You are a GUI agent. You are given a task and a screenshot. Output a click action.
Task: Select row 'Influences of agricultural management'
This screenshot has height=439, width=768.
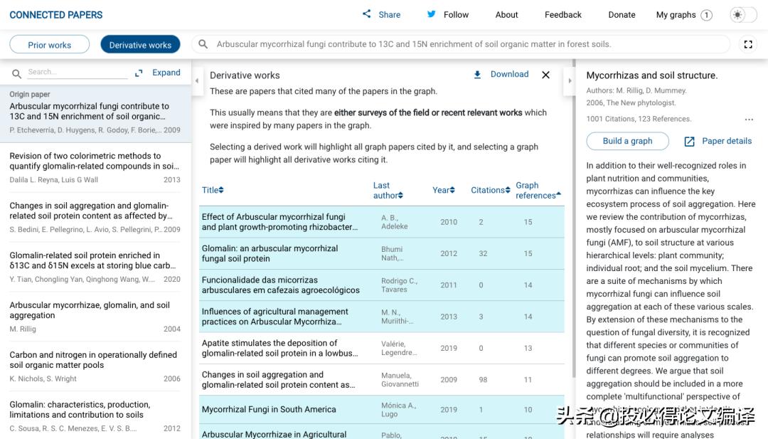pos(382,317)
